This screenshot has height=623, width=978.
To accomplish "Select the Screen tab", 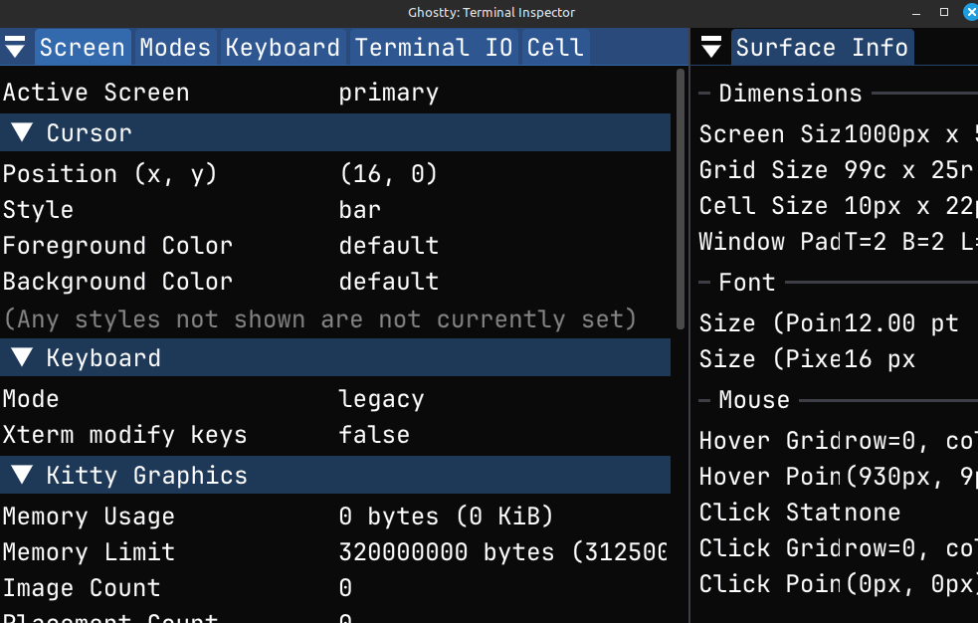I will pyautogui.click(x=82, y=47).
